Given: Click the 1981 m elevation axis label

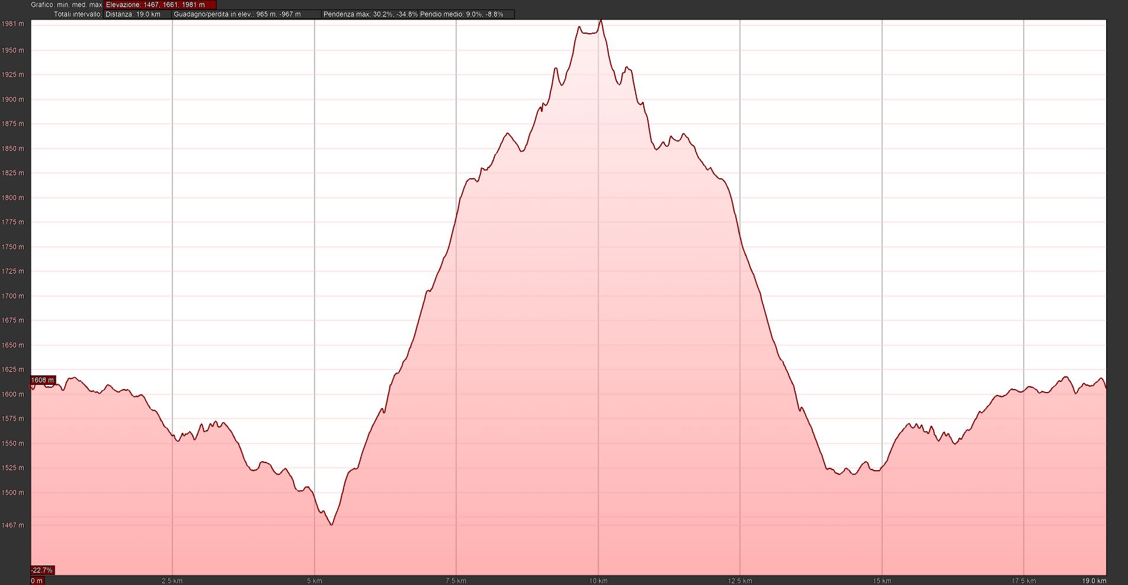Looking at the screenshot, I should (13, 24).
